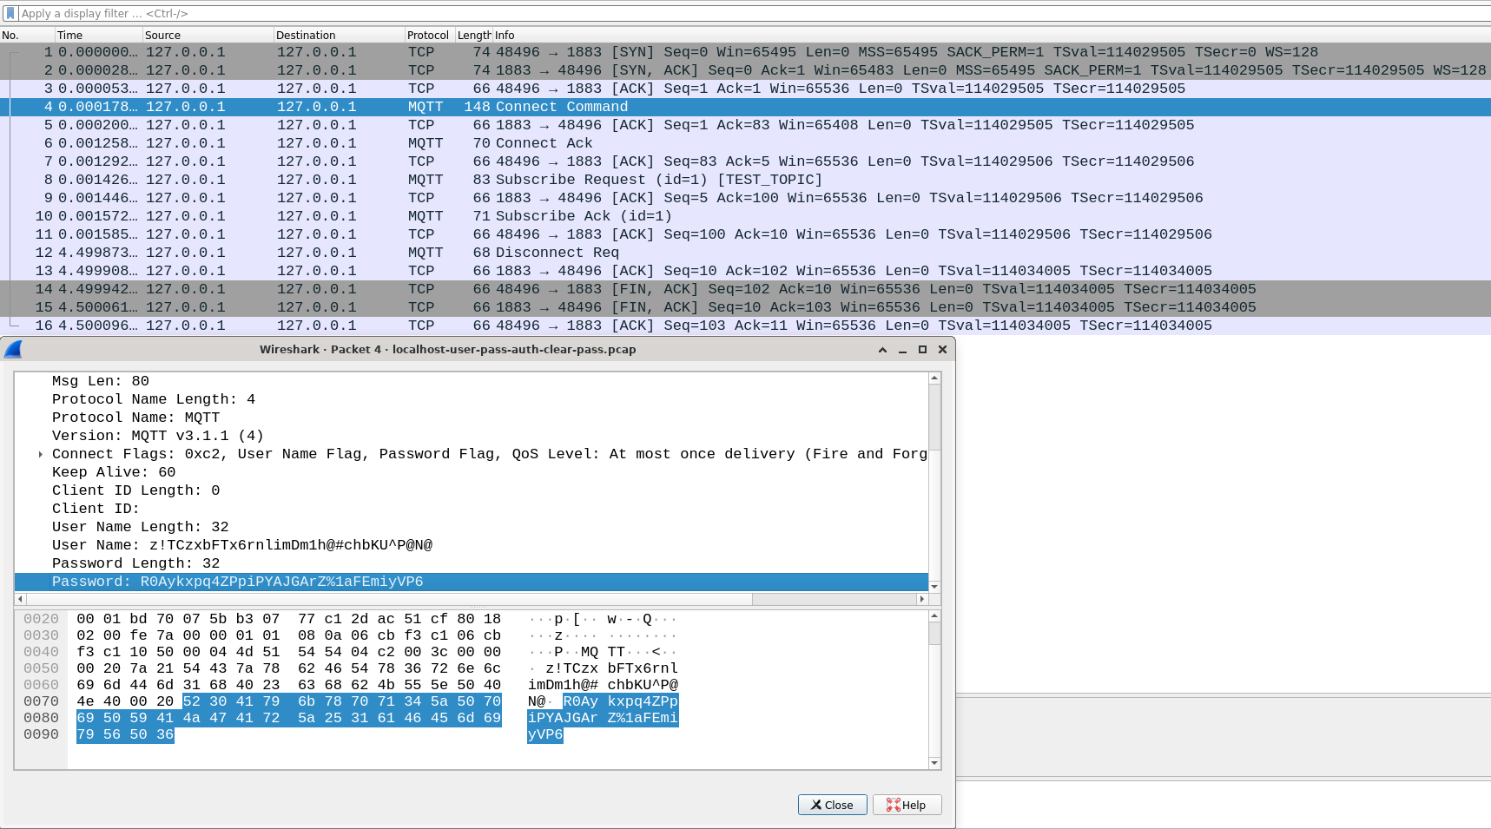Click the left arrow of the horizontal scrollbar
Screen dimensions: 1491x829
(20, 599)
